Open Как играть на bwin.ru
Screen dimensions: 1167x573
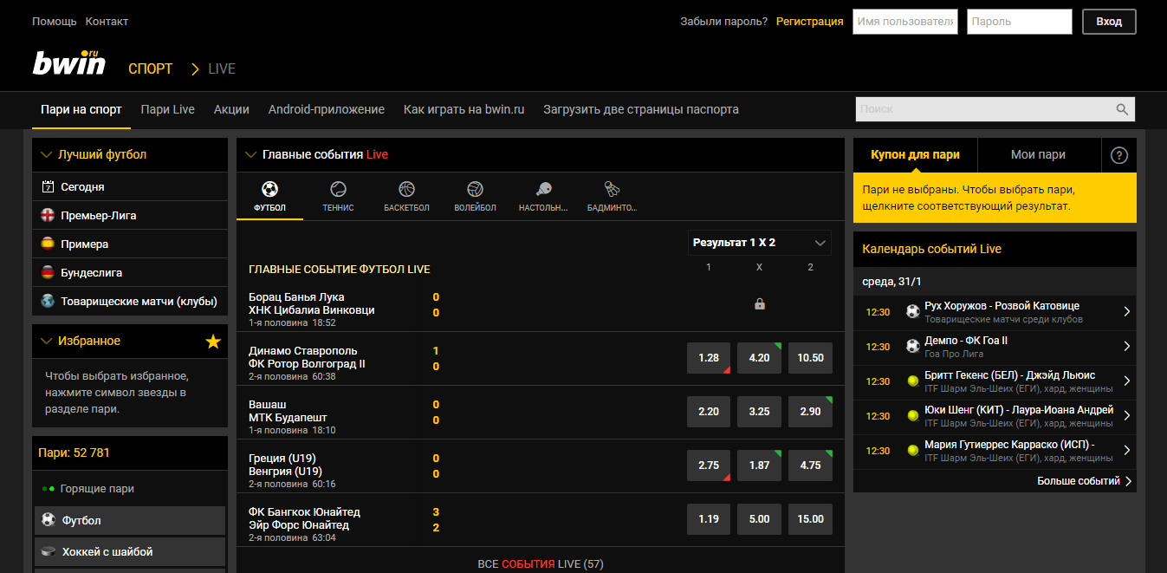pos(464,109)
